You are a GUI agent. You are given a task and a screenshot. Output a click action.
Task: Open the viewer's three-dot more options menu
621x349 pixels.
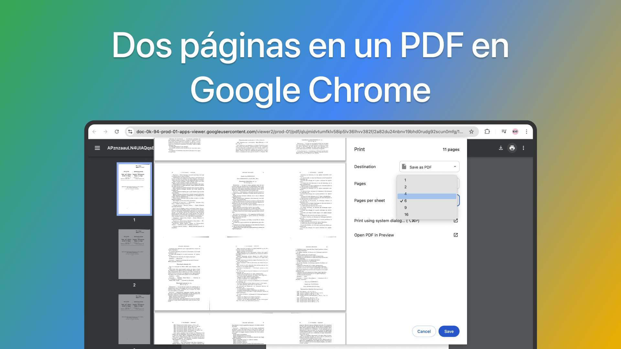coord(524,148)
